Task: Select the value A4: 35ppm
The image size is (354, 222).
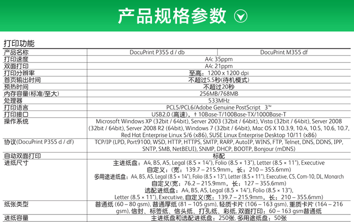Action: 219,59
